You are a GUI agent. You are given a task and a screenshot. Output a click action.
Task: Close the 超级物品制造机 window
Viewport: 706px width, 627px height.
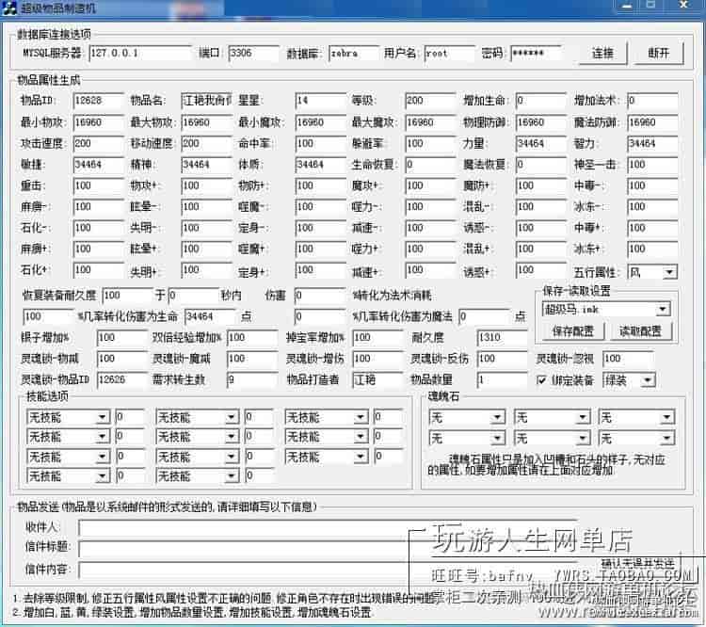point(692,8)
